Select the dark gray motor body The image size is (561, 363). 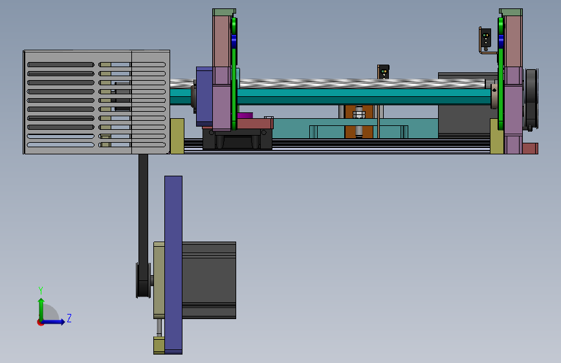(x=209, y=280)
